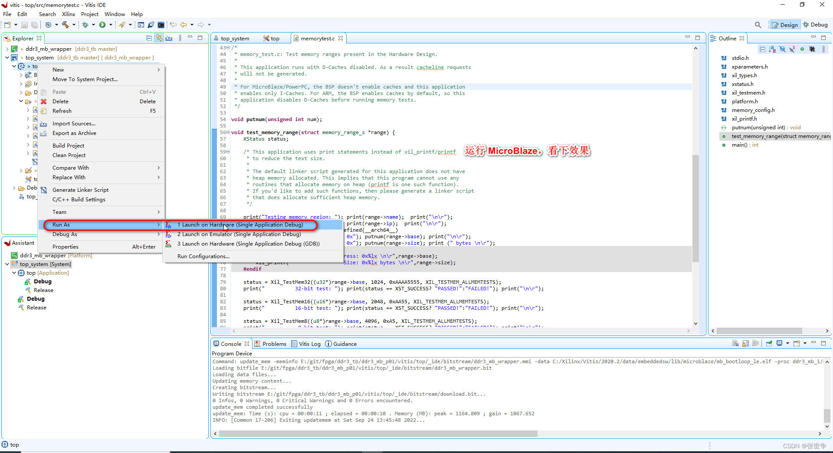Click Clear Console icon

(735, 343)
